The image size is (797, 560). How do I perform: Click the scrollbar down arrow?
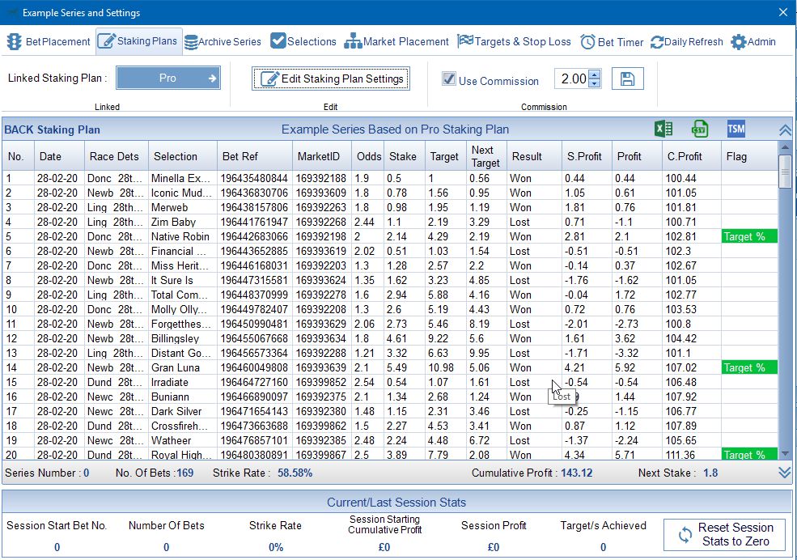786,453
